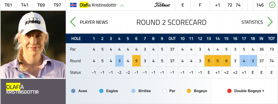Click the hole 4 birdie score cell
This screenshot has height=104, width=278.
[119, 61]
